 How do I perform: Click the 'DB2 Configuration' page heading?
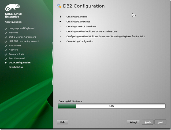[84, 6]
